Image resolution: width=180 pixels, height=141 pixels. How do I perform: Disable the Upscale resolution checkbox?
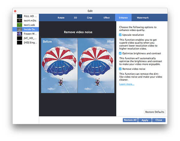tap(120, 35)
